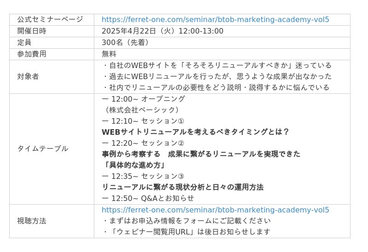The image size is (368, 252).
Task: Click the 300名（先着） capacity text
Action: click(125, 42)
